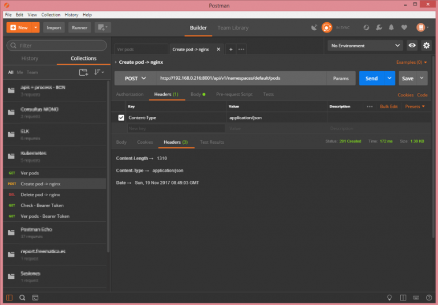Click the Params button

coord(341,78)
